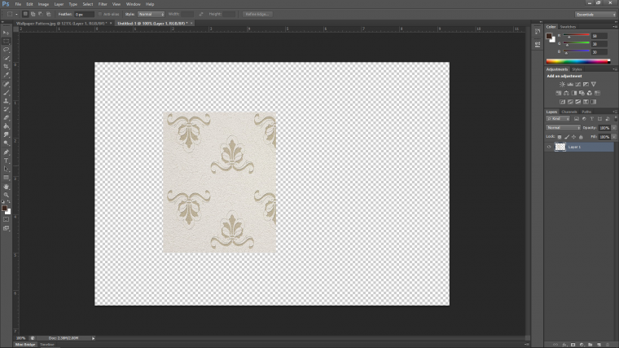Open the Window menu
This screenshot has width=619, height=348.
(x=133, y=4)
